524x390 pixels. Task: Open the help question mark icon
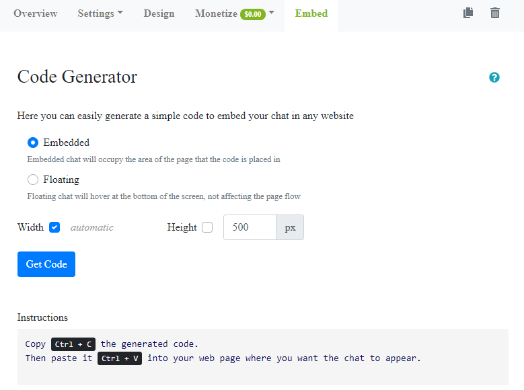click(x=494, y=77)
